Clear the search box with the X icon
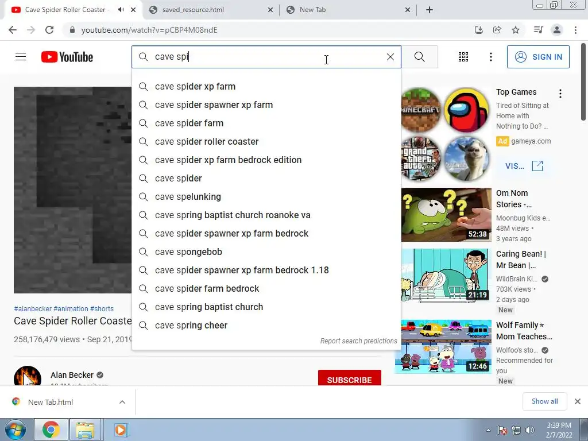 click(390, 57)
